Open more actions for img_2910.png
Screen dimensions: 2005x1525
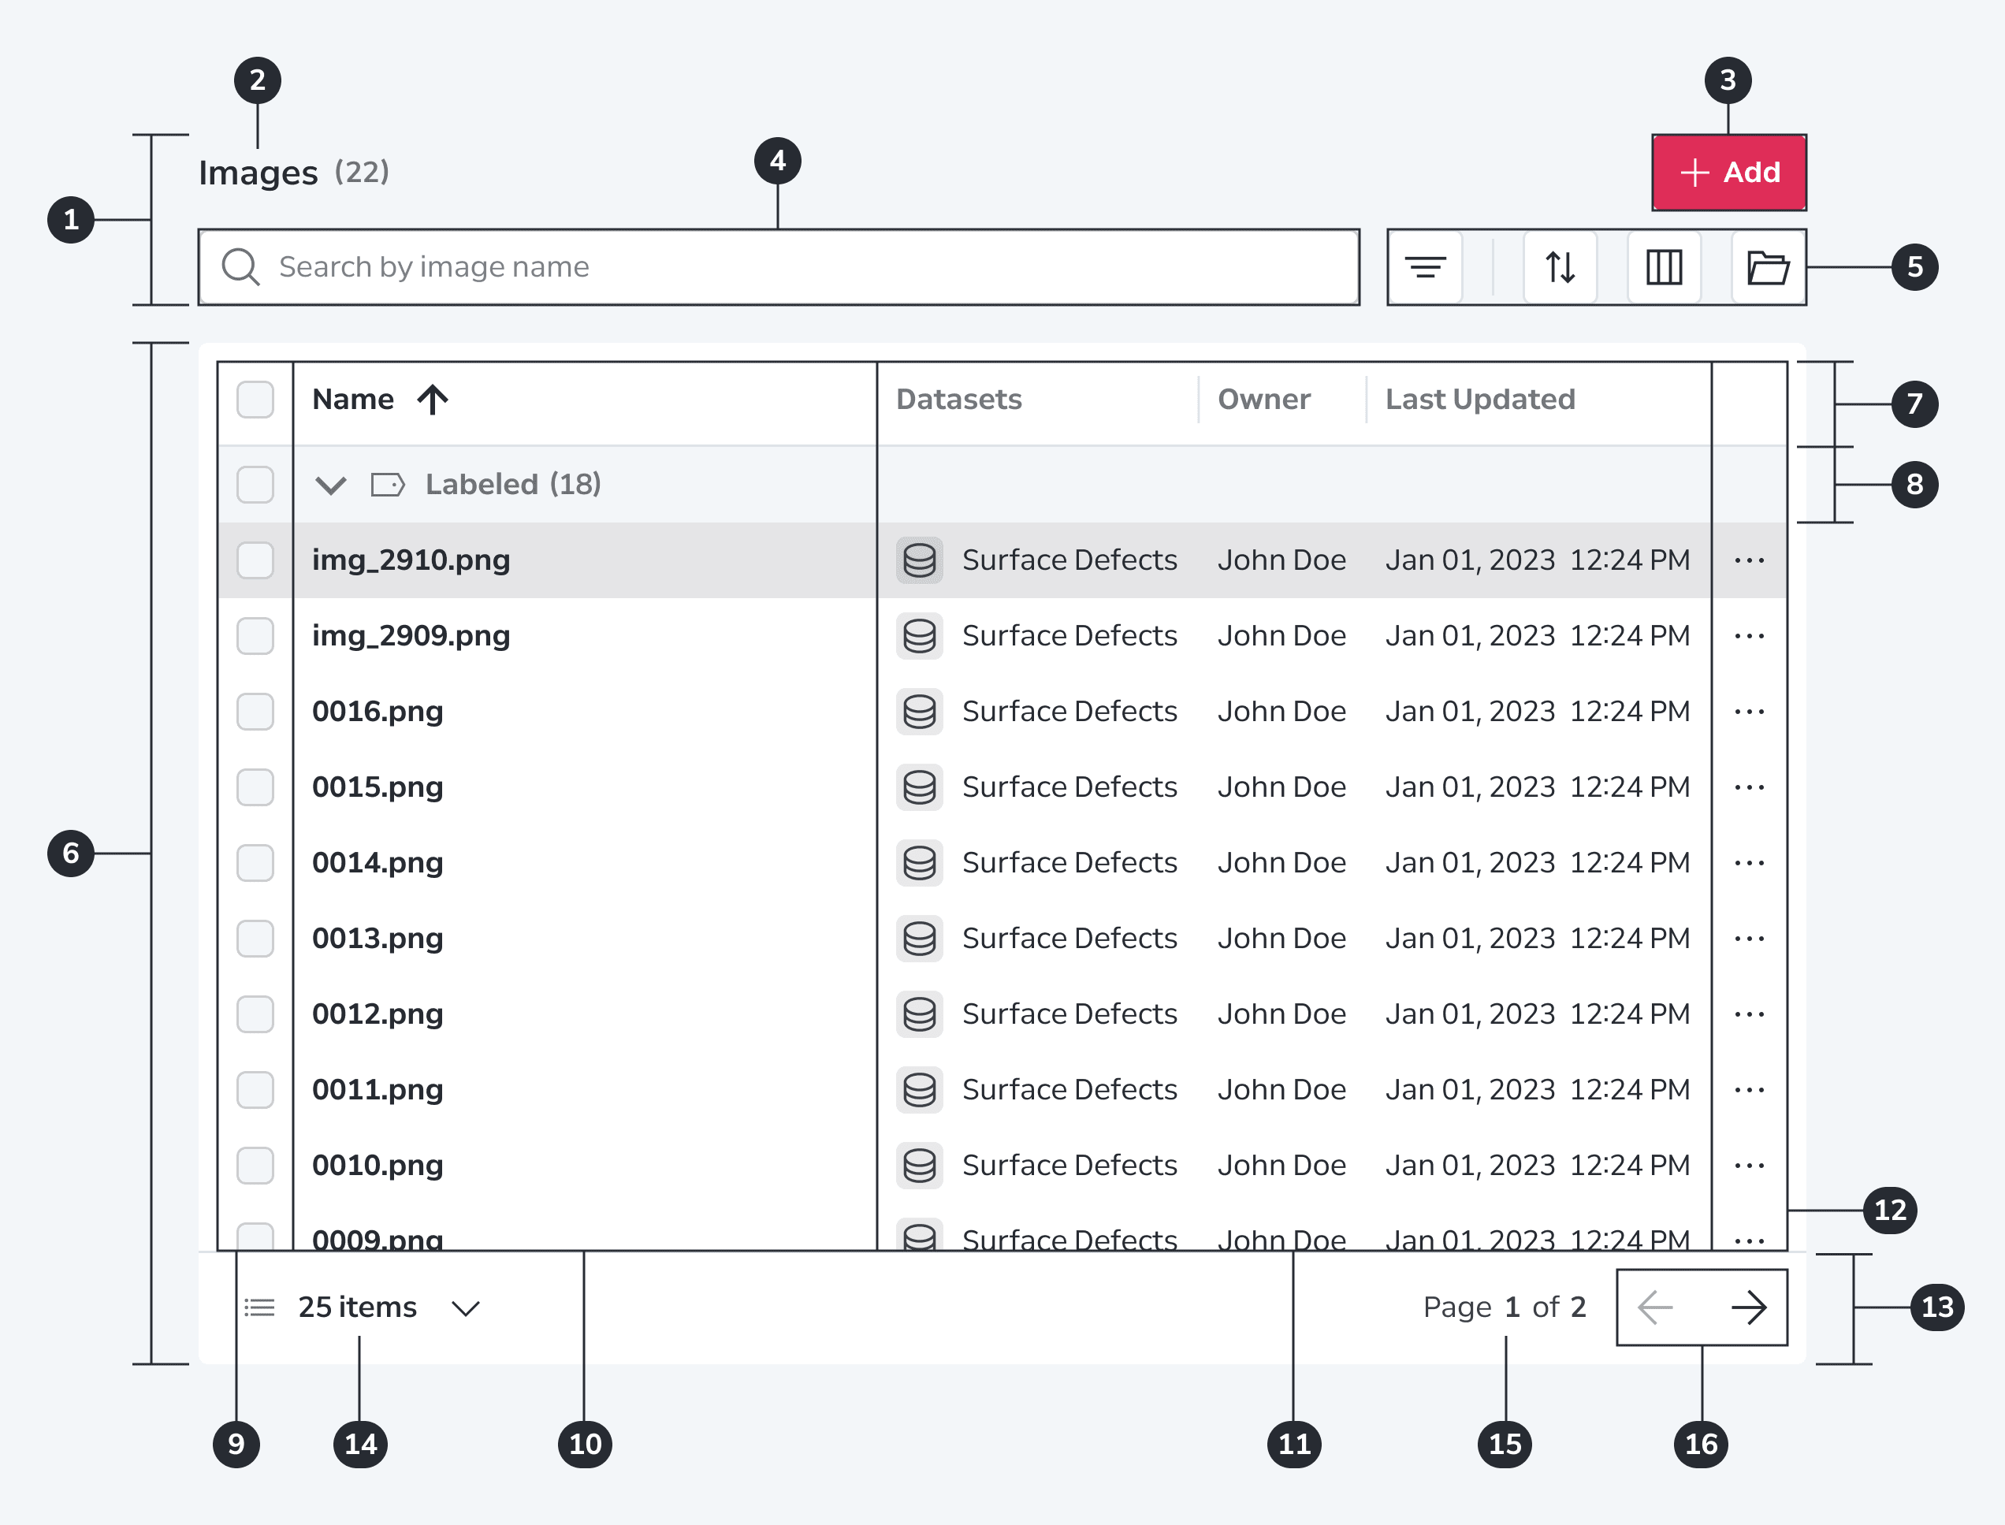(x=1749, y=560)
